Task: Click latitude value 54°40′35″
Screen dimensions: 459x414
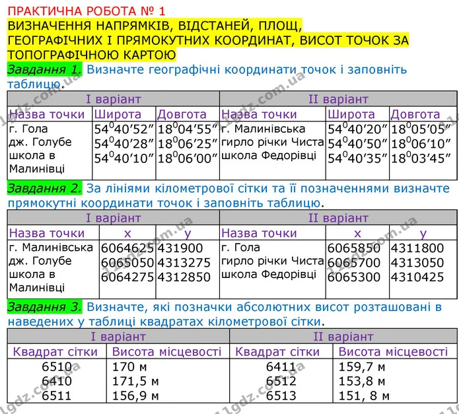Action: point(357,158)
